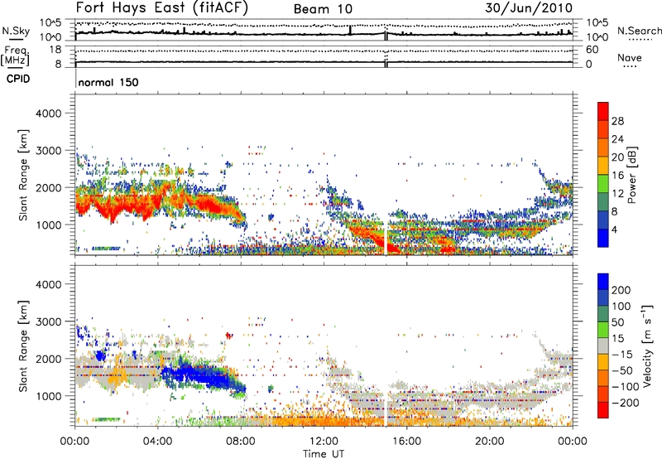Screen dimensions: 662x459
Task: Click the 'Power [dB]' colorbar label
Action: [x=631, y=175]
